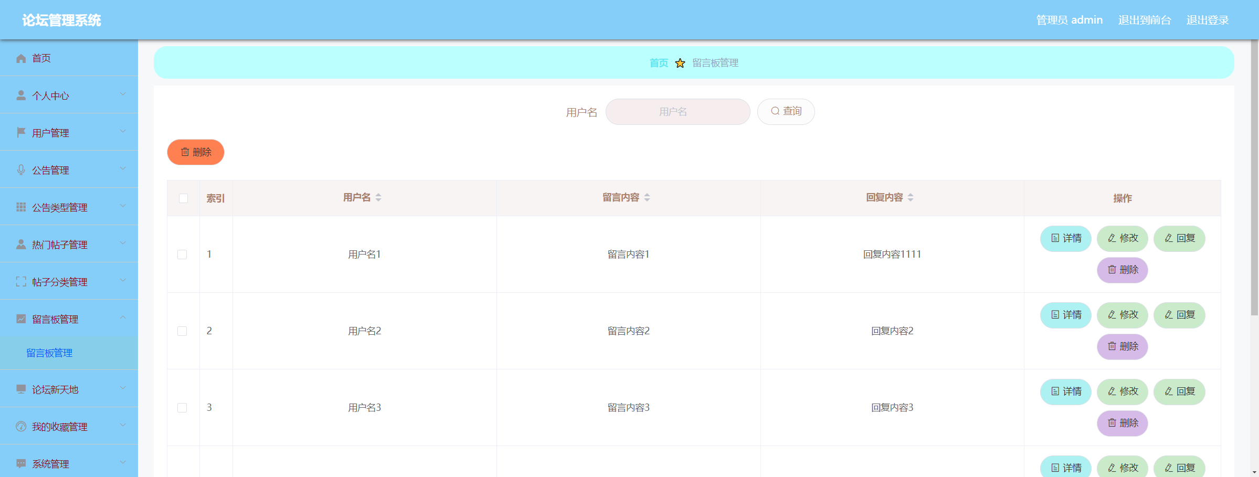This screenshot has width=1259, height=477.
Task: Collapse the 留言板管理 menu chevron
Action: 123,318
